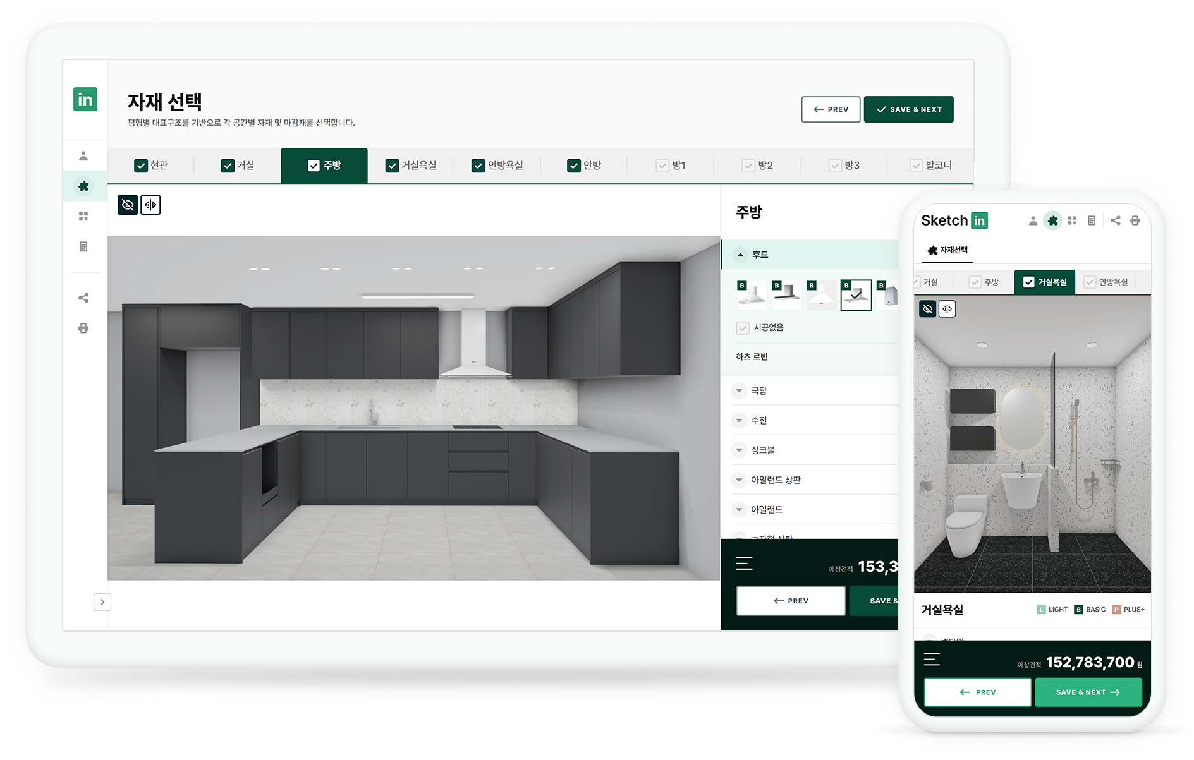The width and height of the screenshot is (1194, 760).
Task: Toggle visibility with the eye-slash icon above the kitchen
Action: pyautogui.click(x=128, y=205)
